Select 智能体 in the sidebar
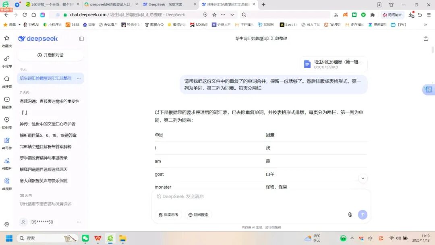This screenshot has height=245, width=435. [x=7, y=102]
